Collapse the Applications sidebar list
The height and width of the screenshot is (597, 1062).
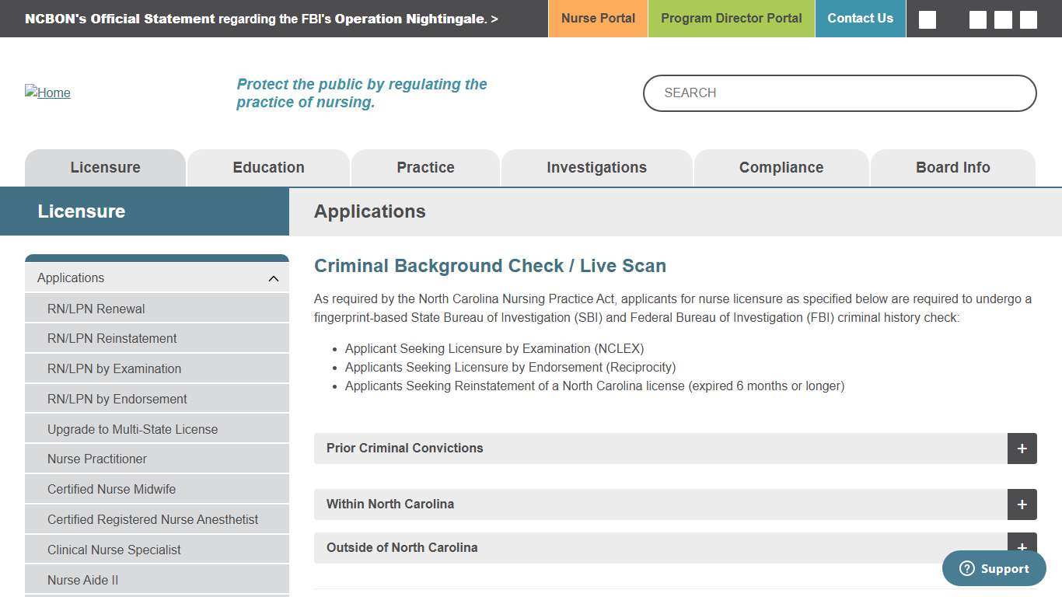[x=273, y=278]
